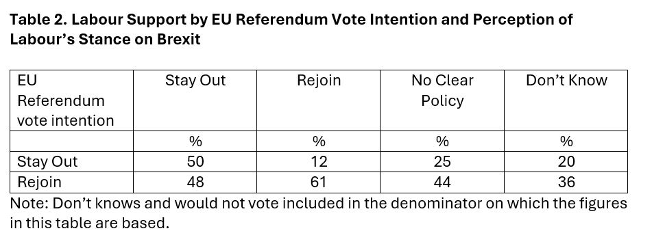Click the note text below the table
The width and height of the screenshot is (652, 246).
coord(319,213)
